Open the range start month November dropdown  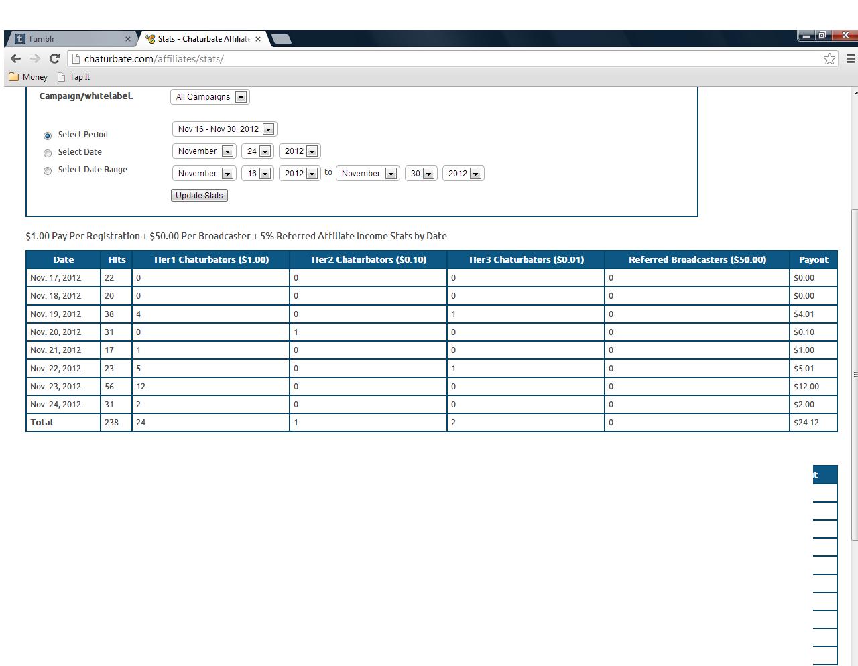[x=204, y=174]
